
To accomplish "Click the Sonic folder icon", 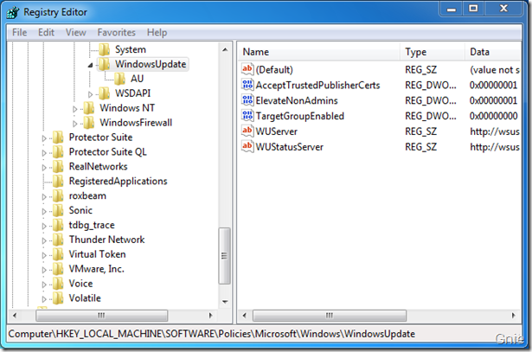I will [x=58, y=210].
